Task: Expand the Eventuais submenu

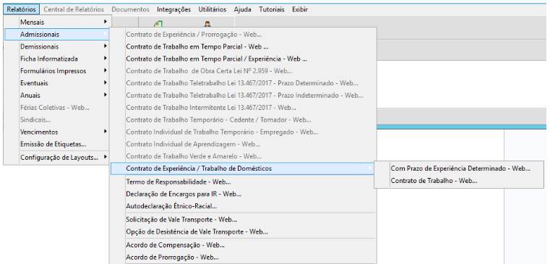Action: point(57,83)
